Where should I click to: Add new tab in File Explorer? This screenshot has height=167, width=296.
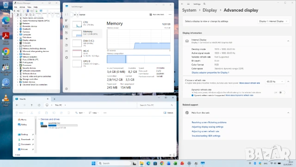point(55,99)
